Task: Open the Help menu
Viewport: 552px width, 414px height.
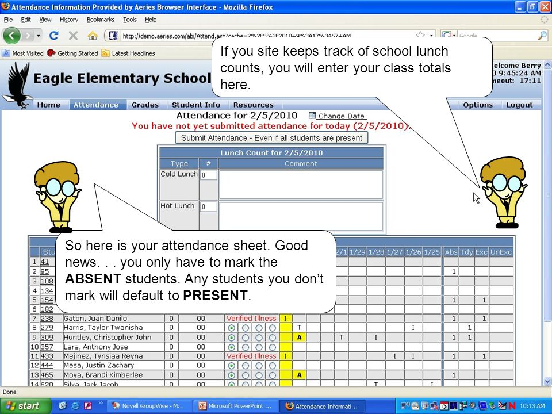Action: [x=151, y=20]
